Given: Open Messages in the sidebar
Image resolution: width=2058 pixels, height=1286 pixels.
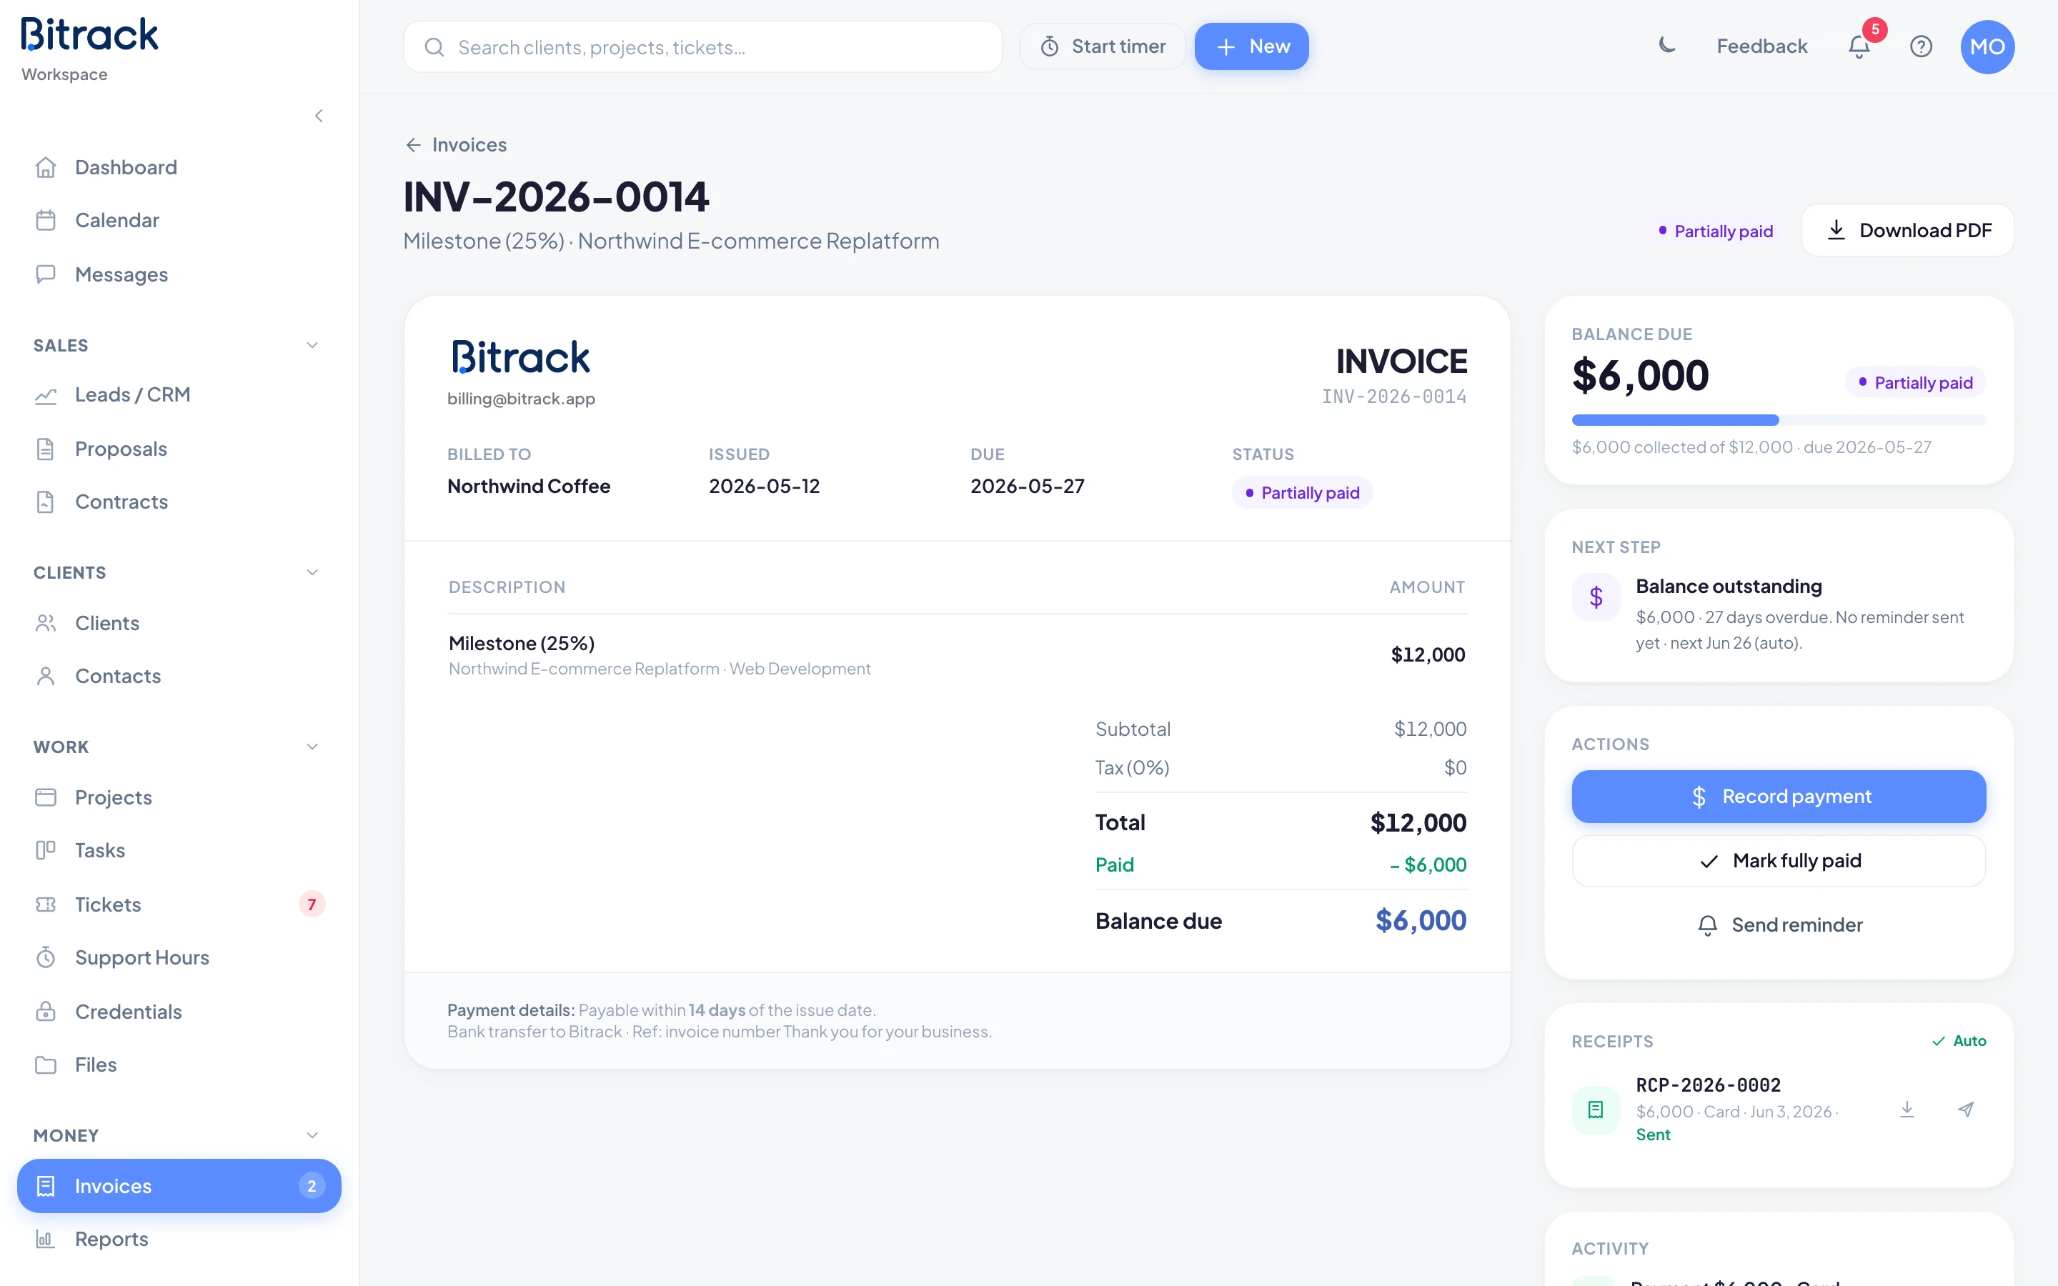Looking at the screenshot, I should [x=179, y=275].
